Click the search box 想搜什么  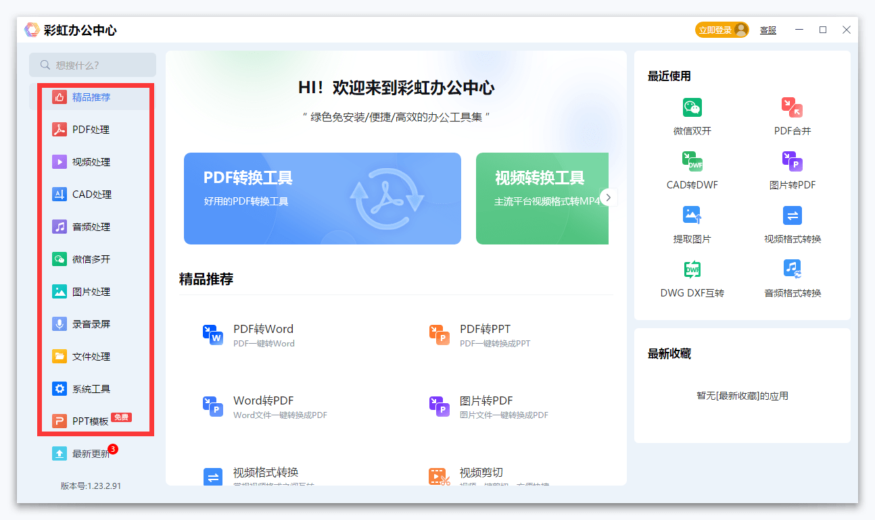click(92, 64)
